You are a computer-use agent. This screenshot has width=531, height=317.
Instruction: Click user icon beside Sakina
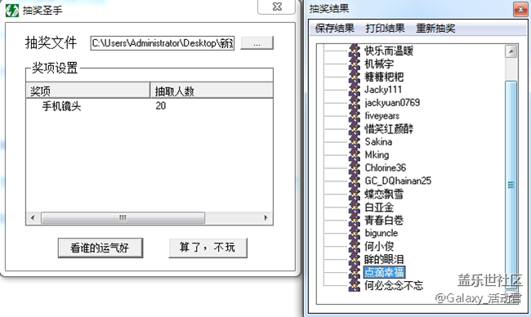355,141
